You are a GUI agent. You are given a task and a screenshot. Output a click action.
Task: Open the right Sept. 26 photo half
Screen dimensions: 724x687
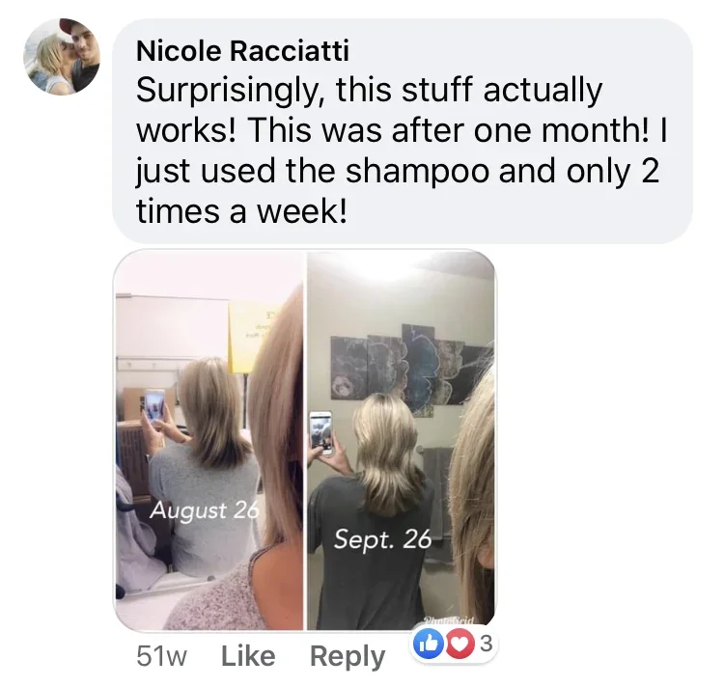402,441
